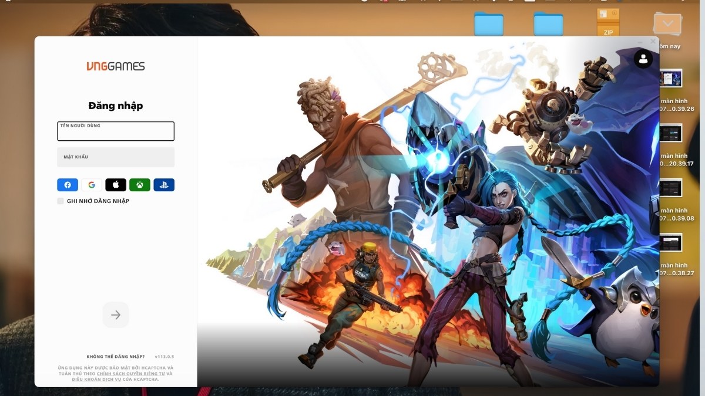Focus the MẬT KHẨU password field

click(116, 157)
